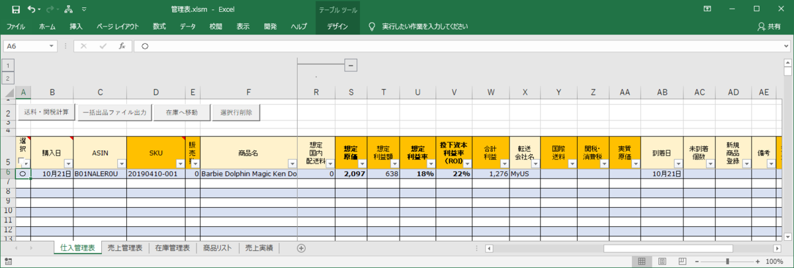The image size is (794, 268).
Task: Click the 在庫へ移動 button
Action: click(x=181, y=112)
